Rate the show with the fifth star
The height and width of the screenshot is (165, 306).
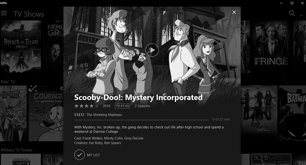(x=96, y=106)
